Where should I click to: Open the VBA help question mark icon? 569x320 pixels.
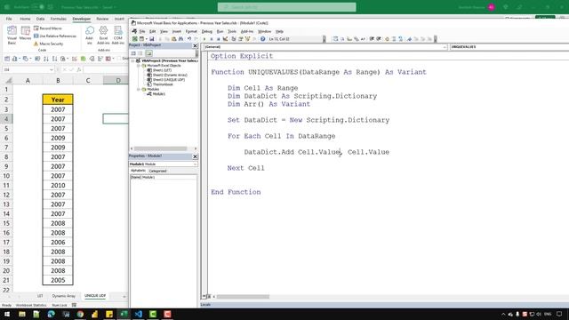[262, 39]
